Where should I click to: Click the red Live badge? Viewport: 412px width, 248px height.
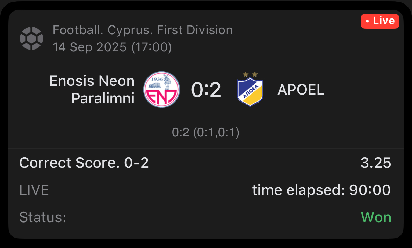(380, 21)
